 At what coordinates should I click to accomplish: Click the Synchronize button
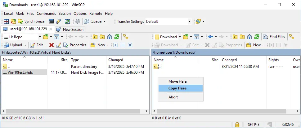coord(31,21)
